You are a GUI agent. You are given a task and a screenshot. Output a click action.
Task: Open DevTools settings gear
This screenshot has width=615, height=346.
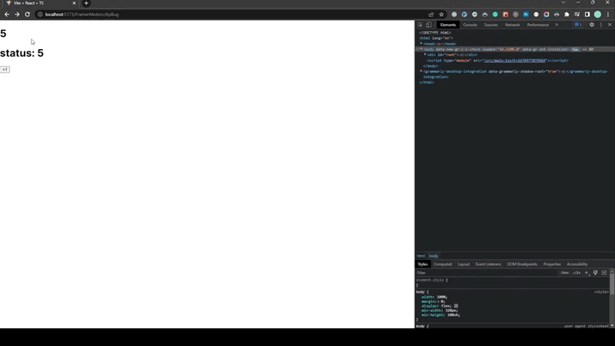pyautogui.click(x=592, y=25)
